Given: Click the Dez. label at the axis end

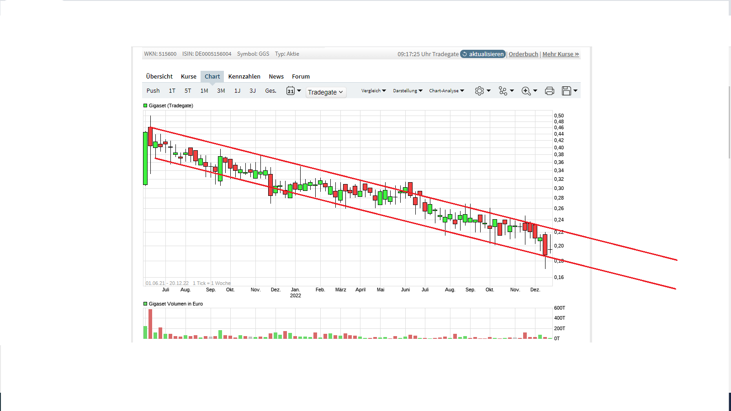Looking at the screenshot, I should [535, 290].
